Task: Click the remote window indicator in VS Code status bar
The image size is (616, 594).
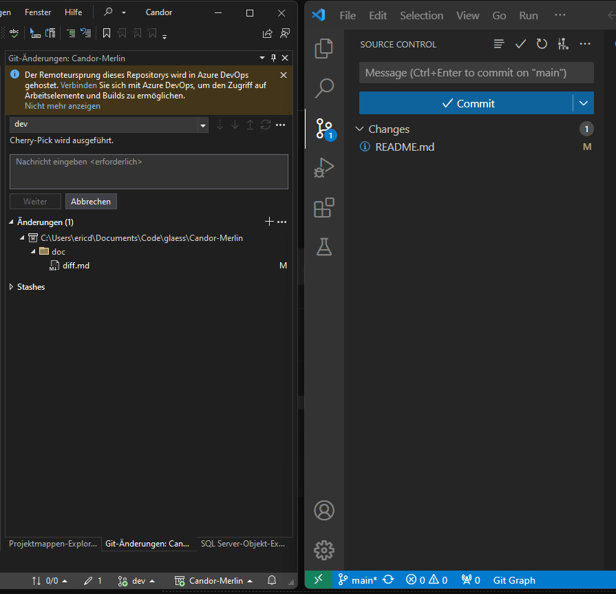Action: 319,580
